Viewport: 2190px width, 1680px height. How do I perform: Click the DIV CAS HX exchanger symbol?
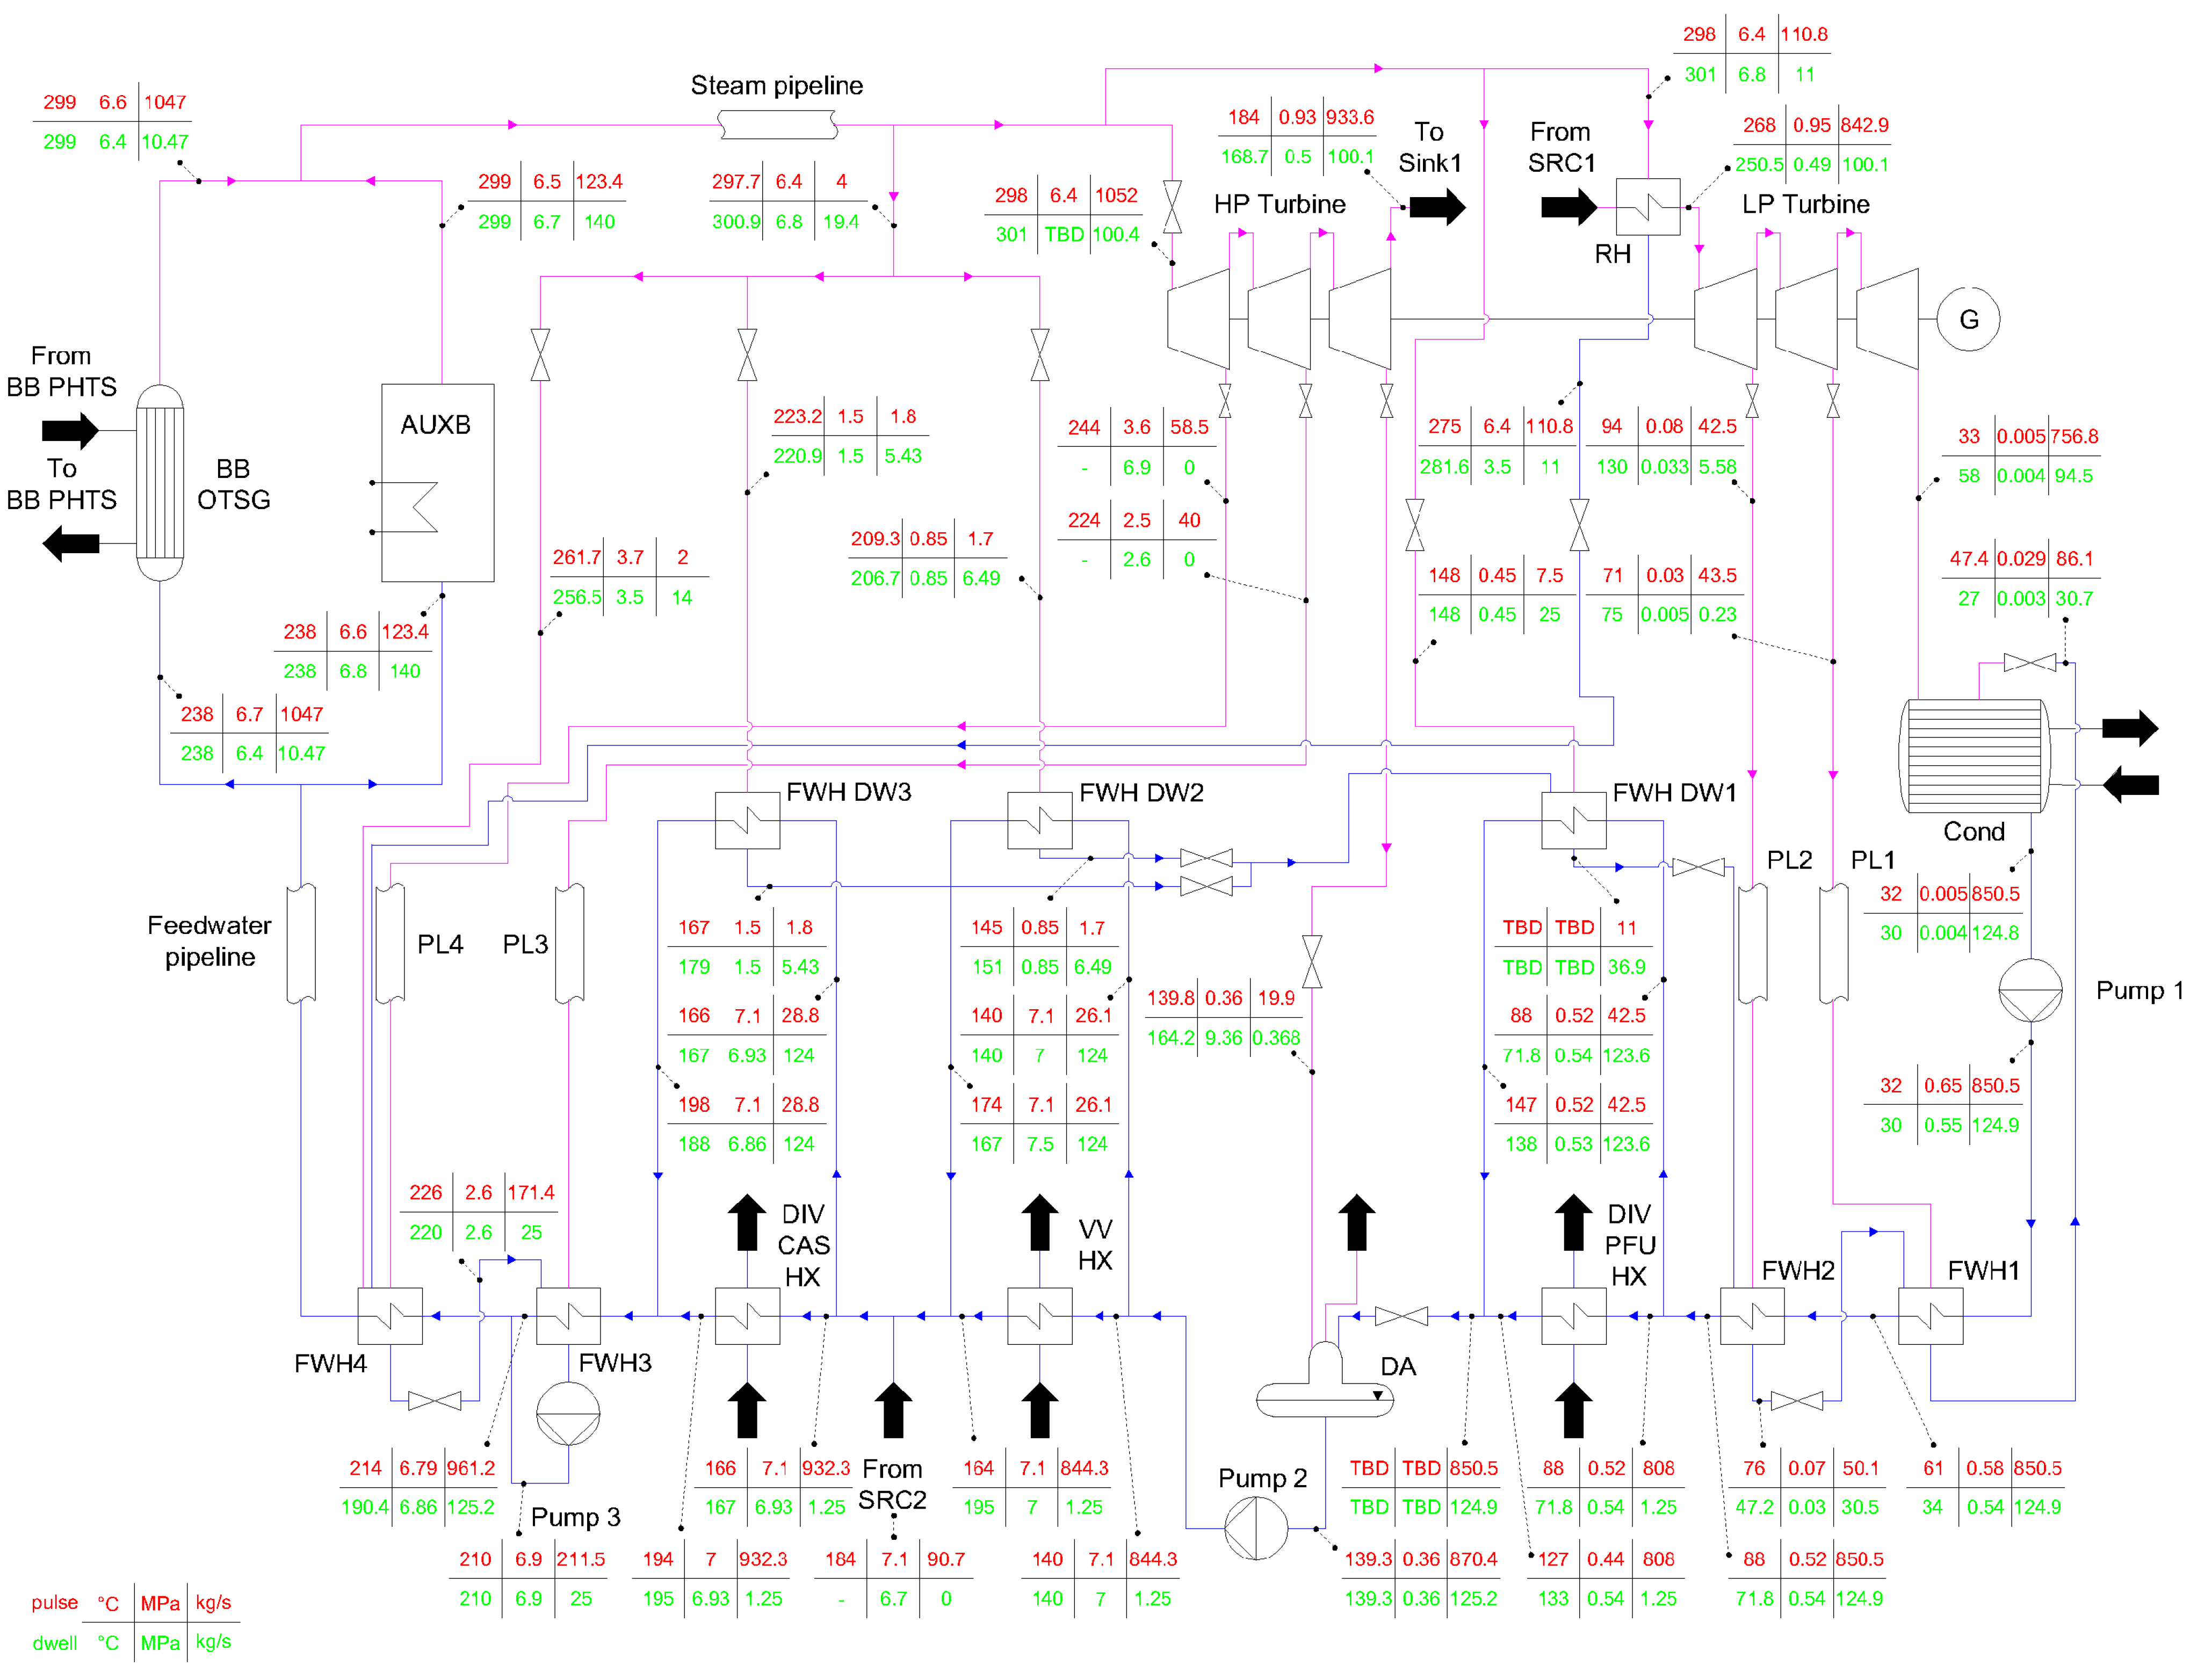tap(747, 1316)
